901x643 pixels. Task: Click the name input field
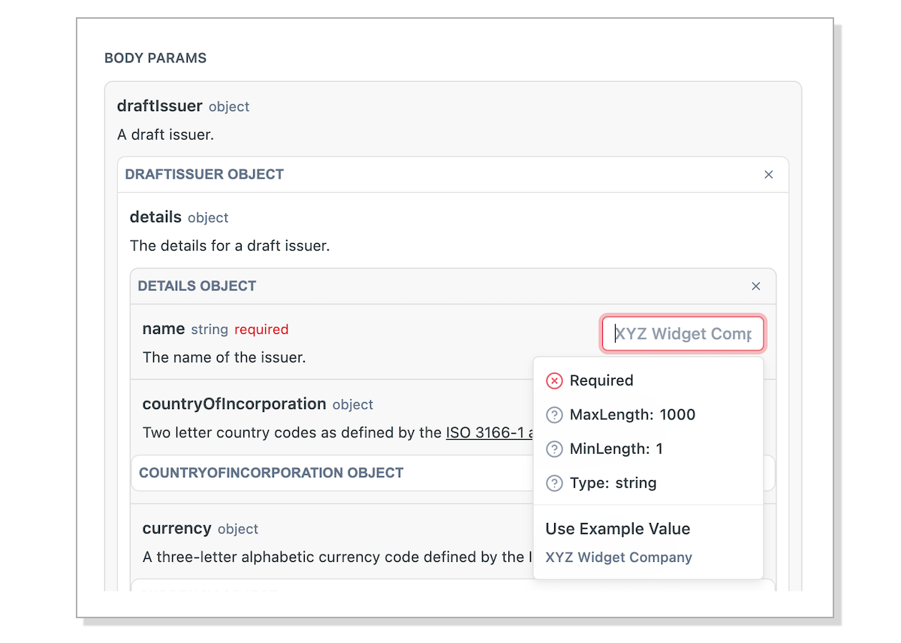683,334
